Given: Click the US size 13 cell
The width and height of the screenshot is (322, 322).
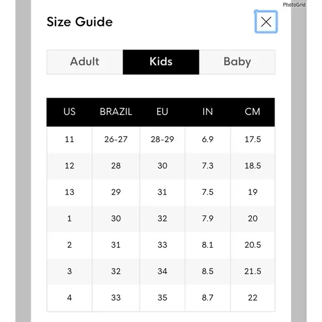Looking at the screenshot, I should point(69,192).
